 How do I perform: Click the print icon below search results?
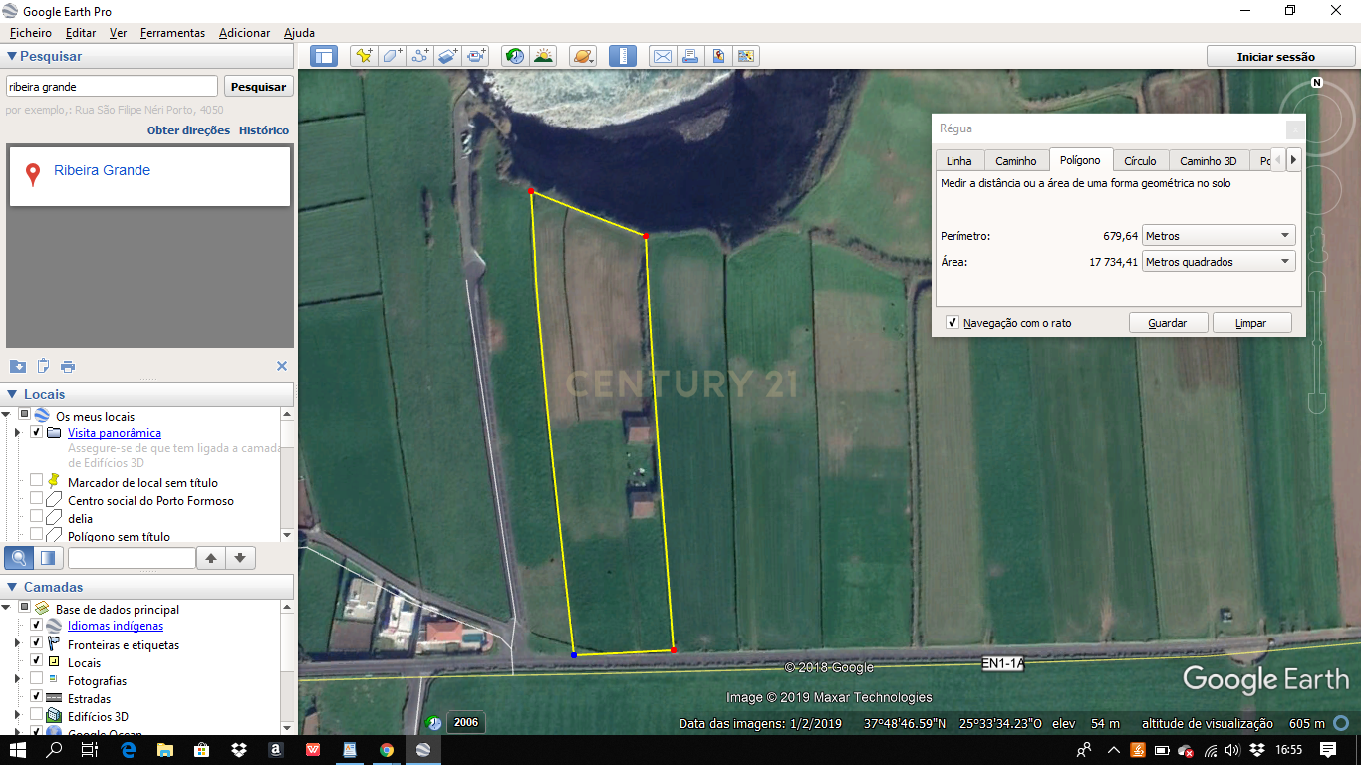pyautogui.click(x=68, y=366)
